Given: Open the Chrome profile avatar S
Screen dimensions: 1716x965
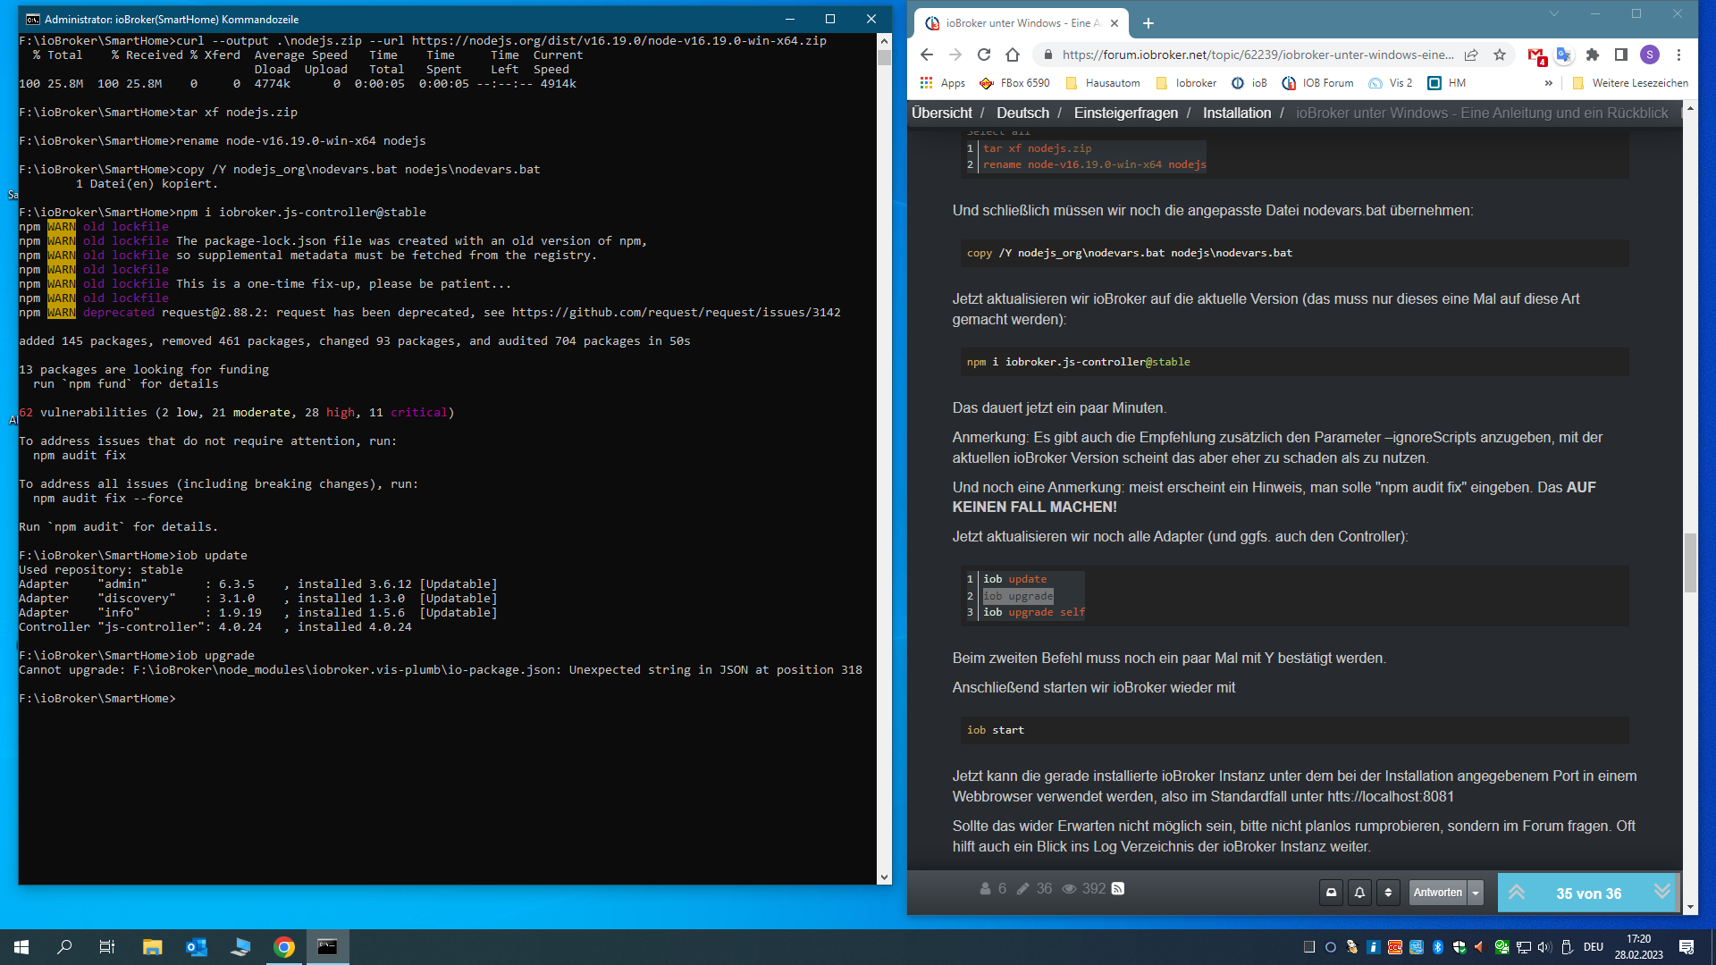Looking at the screenshot, I should coord(1650,55).
